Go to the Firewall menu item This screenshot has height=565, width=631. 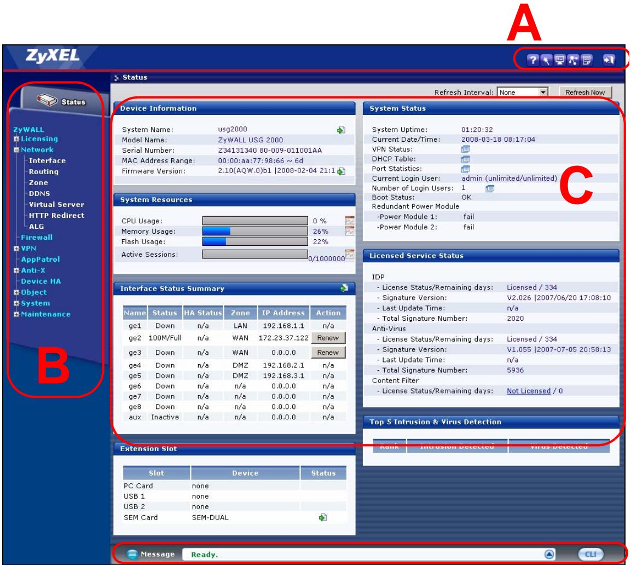(37, 237)
